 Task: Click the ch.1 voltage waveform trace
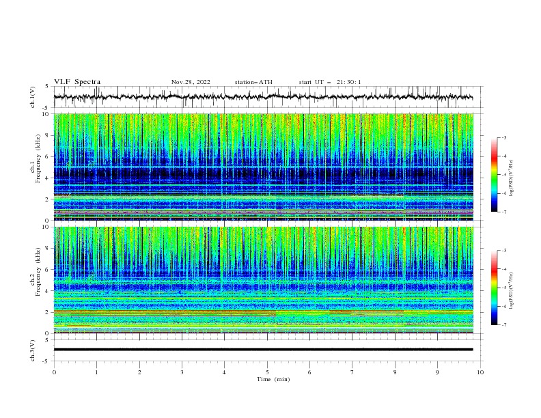(x=263, y=97)
